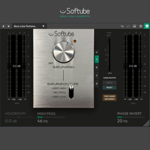
Task: Click the green Softube smiley icon
Action: [x=147, y=26]
